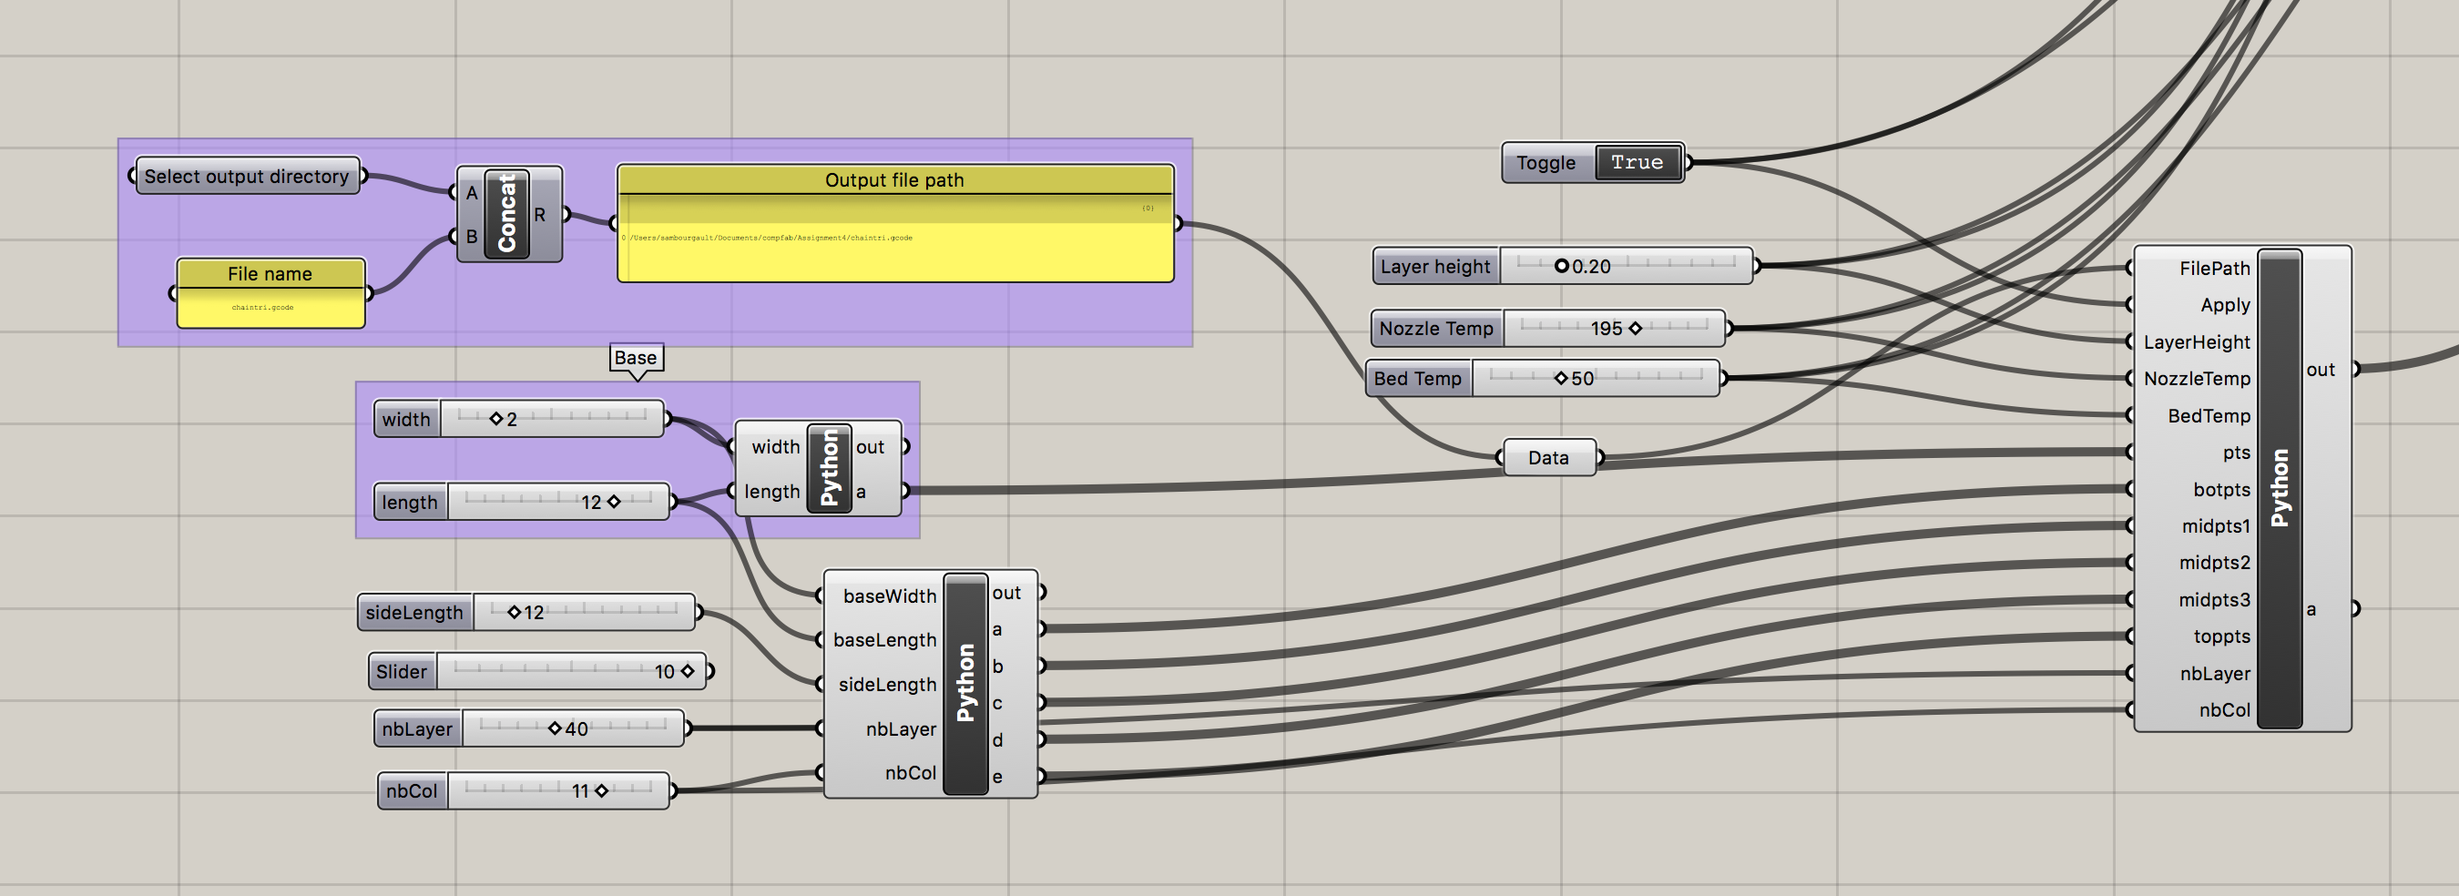Click the baseWidth input parameter

click(890, 596)
